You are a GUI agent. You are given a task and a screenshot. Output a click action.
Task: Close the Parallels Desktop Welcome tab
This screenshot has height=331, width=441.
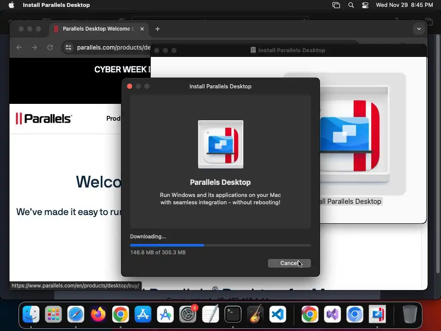point(142,29)
